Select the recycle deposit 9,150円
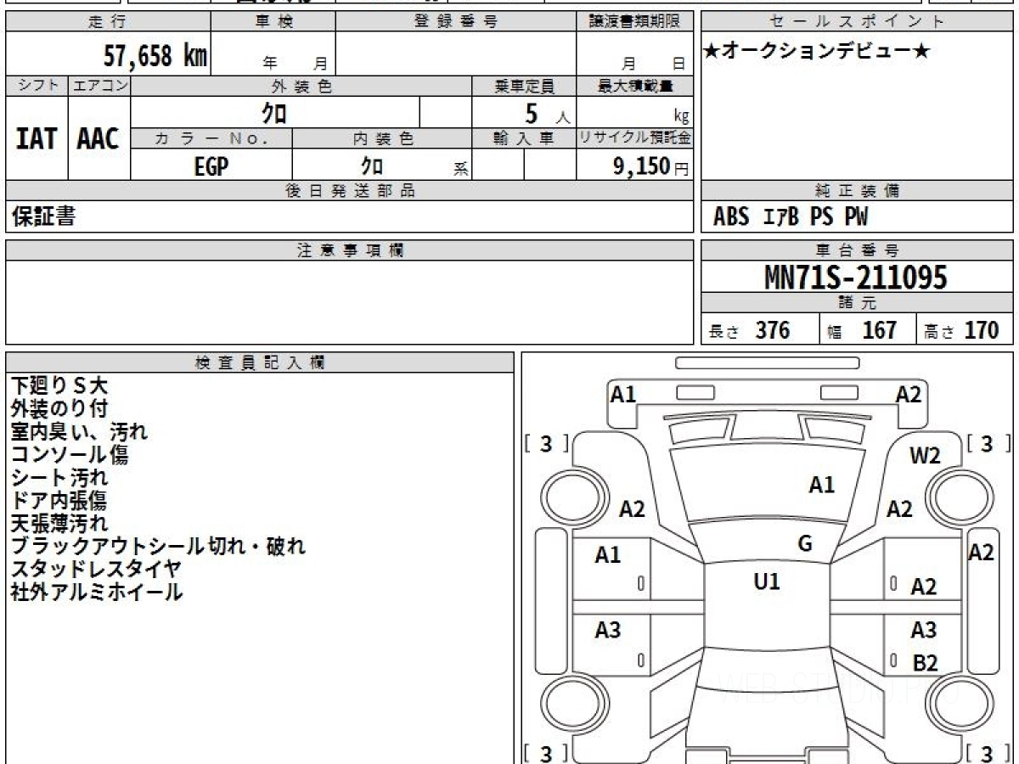This screenshot has width=1019, height=764. point(650,166)
